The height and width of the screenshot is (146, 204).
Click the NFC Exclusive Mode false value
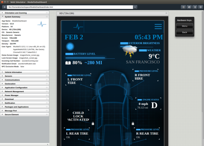click(x=22, y=67)
